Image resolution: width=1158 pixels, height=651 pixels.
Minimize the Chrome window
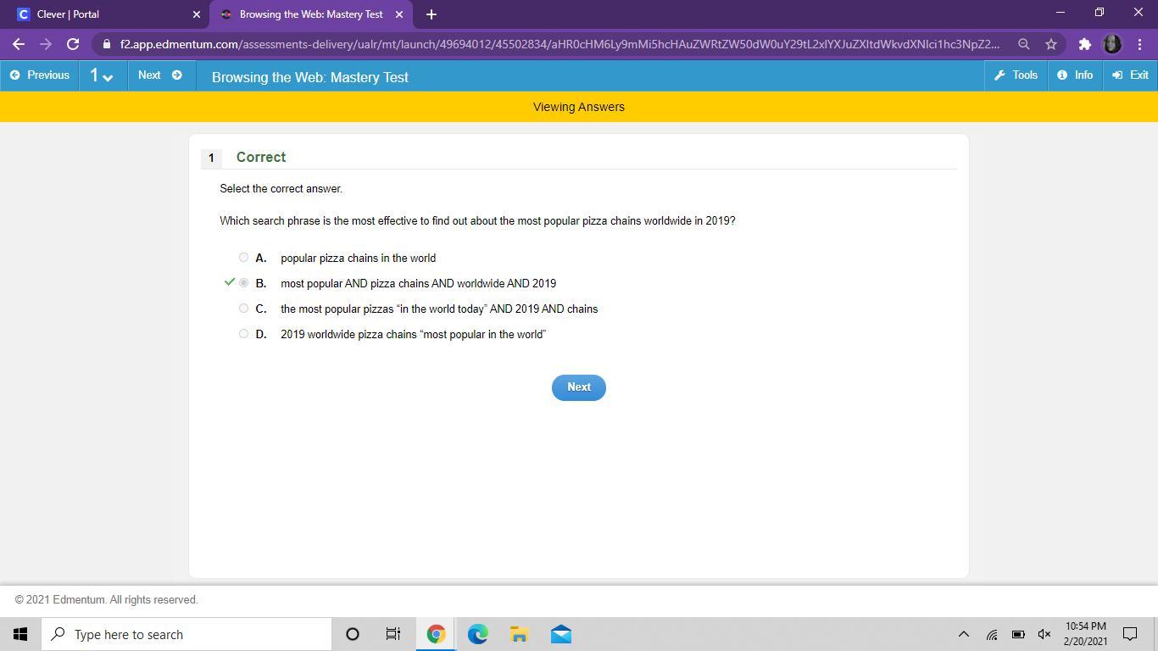[x=1060, y=13]
